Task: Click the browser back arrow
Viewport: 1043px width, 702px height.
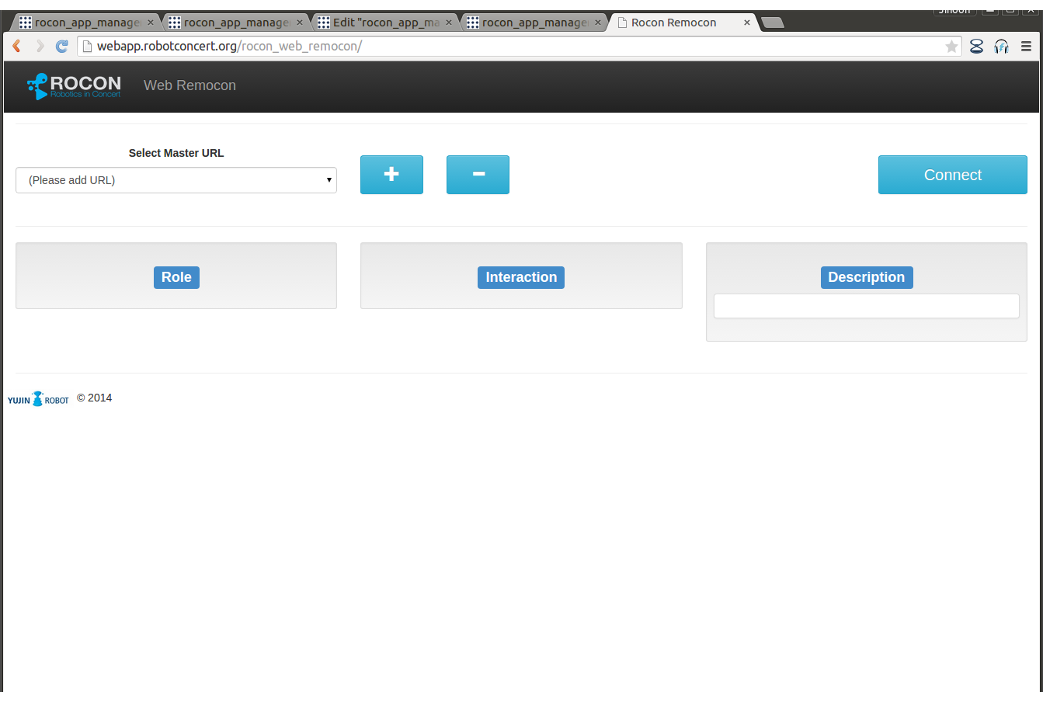Action: 16,47
